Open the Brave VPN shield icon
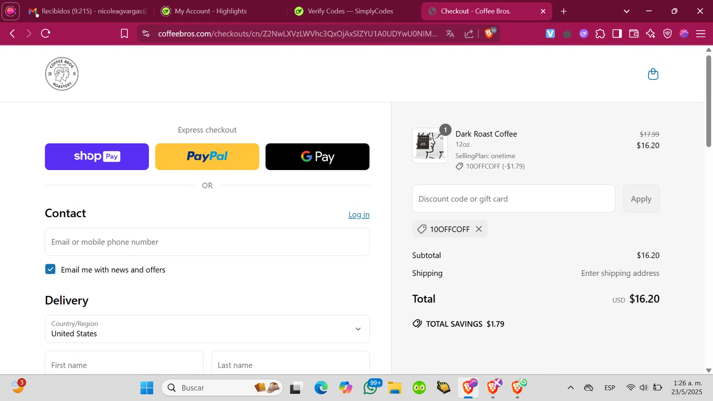This screenshot has height=401, width=713. 667,34
